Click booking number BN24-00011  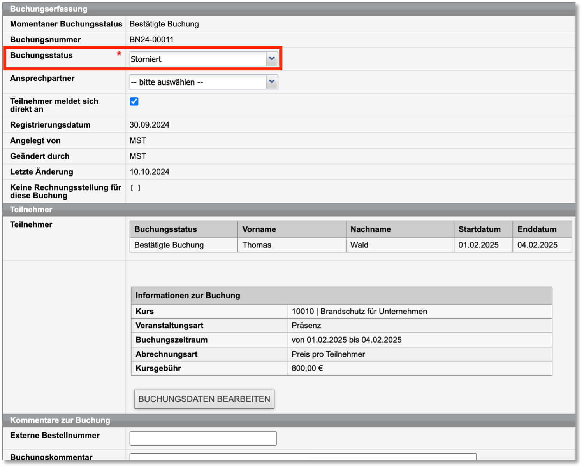(x=151, y=40)
